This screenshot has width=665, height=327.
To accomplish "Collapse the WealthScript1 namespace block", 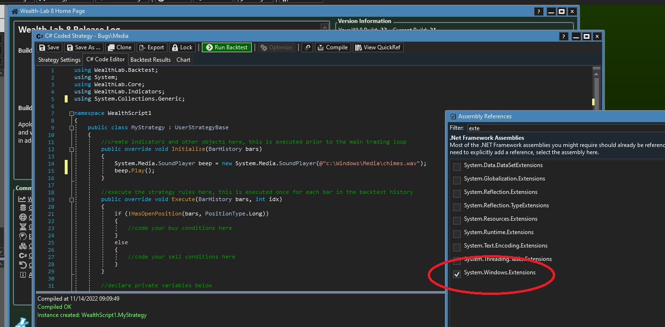I will pyautogui.click(x=71, y=113).
